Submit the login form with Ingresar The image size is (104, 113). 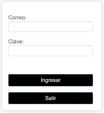[51, 80]
